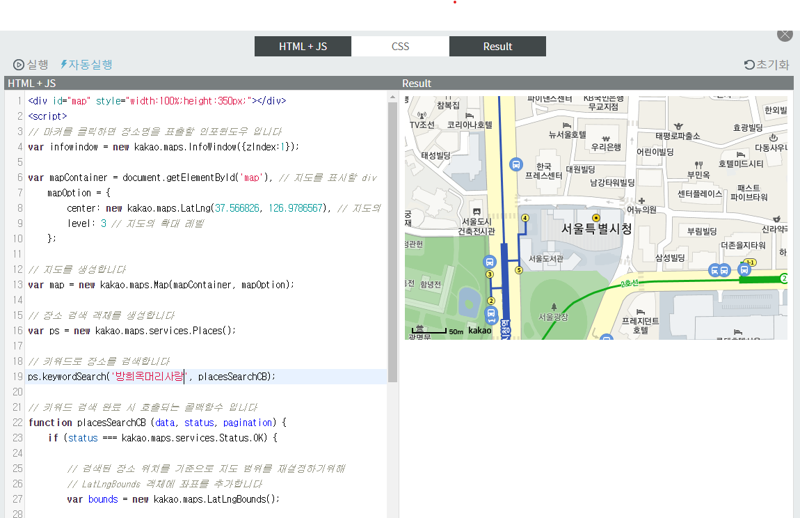The width and height of the screenshot is (800, 518).
Task: Click the var bounds declaration line
Action: 173,499
